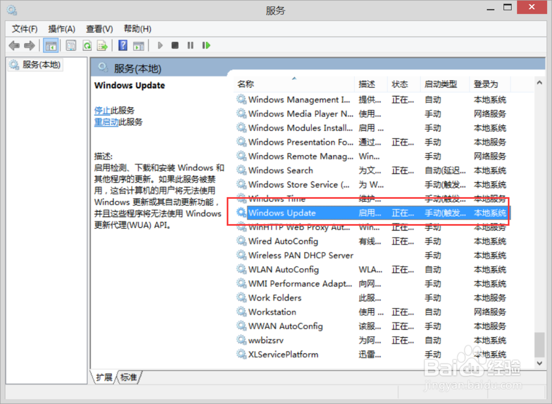Open Help via the question mark icon
This screenshot has height=404, width=552.
[123, 45]
